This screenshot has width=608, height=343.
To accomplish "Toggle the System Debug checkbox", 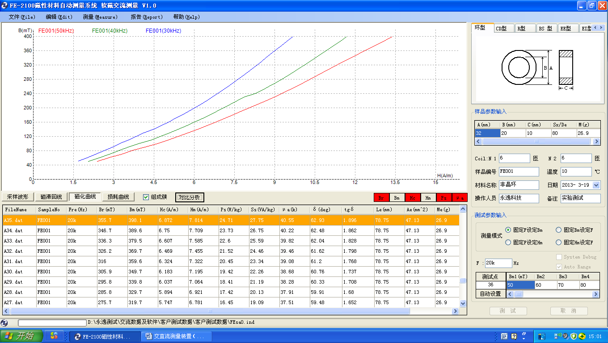I will 559,257.
